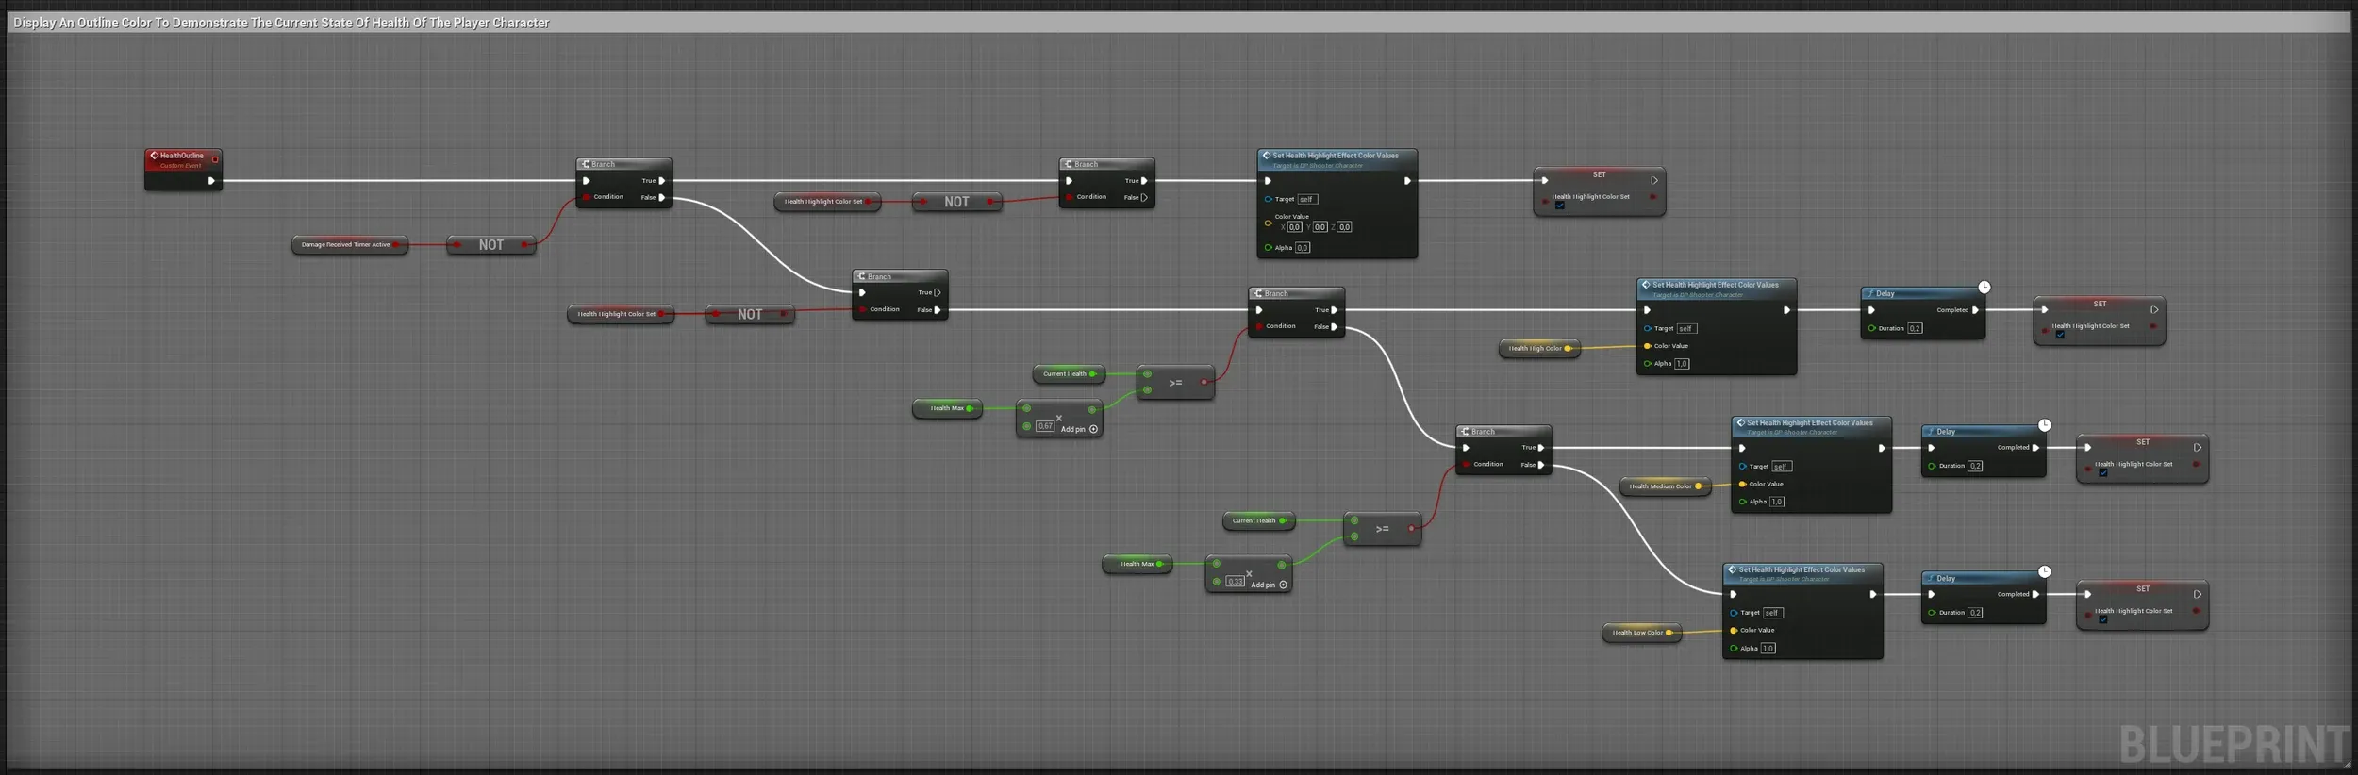Click Alpha 1.0 field on node using Health Low Color
The width and height of the screenshot is (2358, 775).
pos(1768,649)
